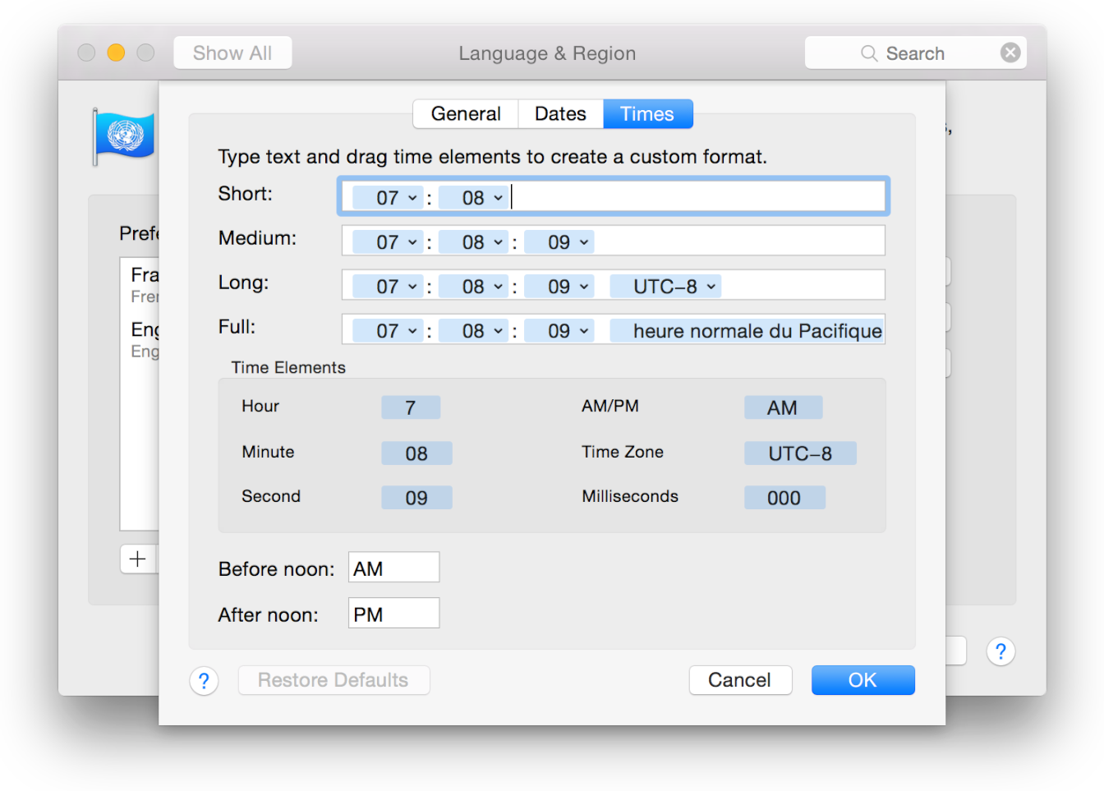
Task: Click the Cancel button
Action: coord(740,679)
